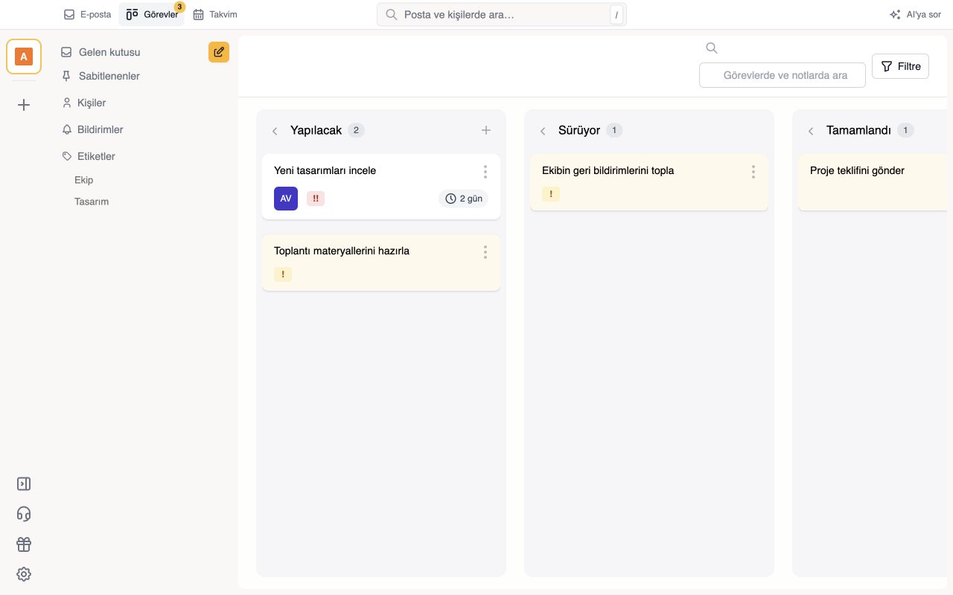The height and width of the screenshot is (595, 953).
Task: Click the AI'ya sor button
Action: [x=915, y=14]
